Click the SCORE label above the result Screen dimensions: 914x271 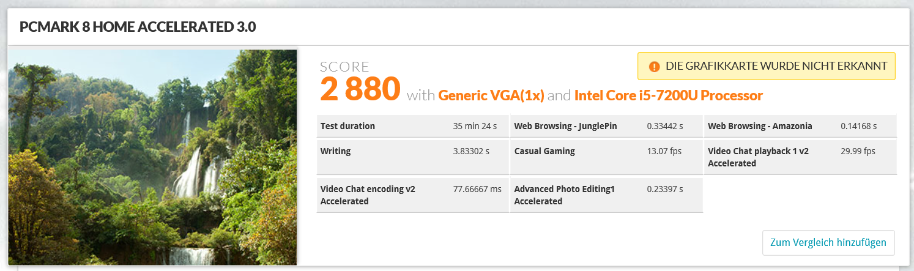[x=344, y=67]
